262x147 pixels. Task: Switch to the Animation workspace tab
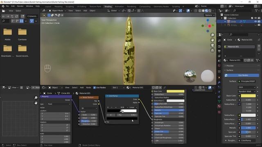tap(119, 7)
